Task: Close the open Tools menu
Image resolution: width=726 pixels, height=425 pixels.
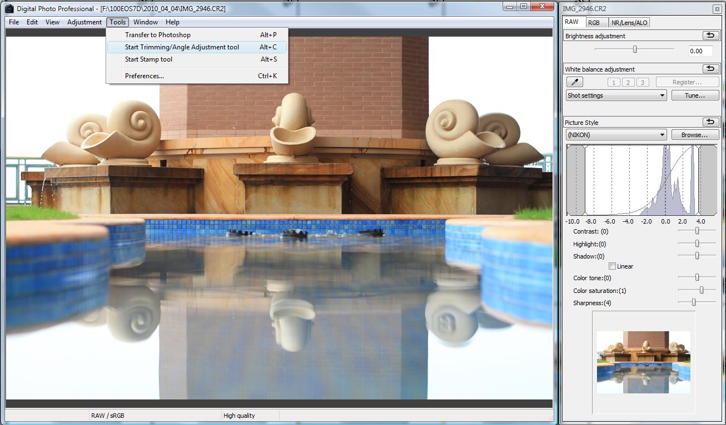Action: point(118,22)
